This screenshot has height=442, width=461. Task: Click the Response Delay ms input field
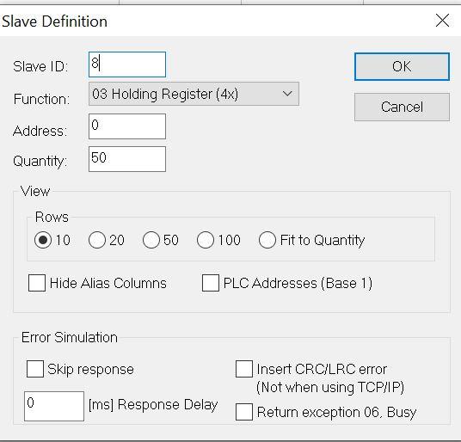click(54, 406)
